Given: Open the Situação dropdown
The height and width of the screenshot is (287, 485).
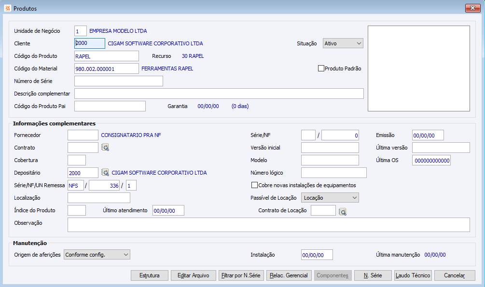Looking at the screenshot, I should coord(343,43).
